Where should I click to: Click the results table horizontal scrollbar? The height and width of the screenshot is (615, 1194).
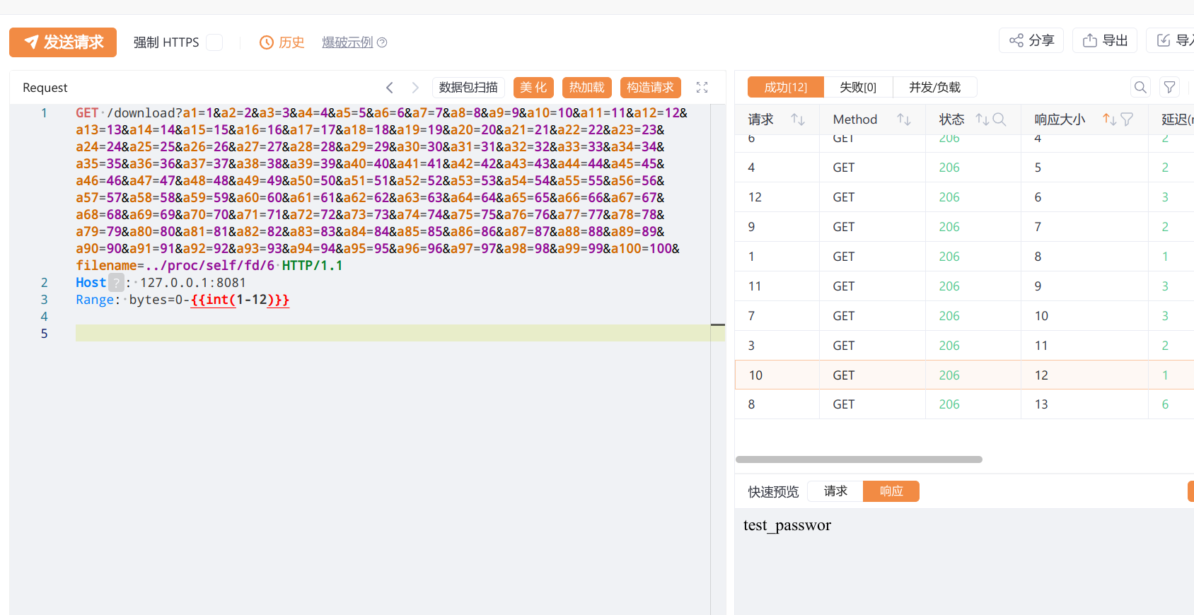pos(859,459)
